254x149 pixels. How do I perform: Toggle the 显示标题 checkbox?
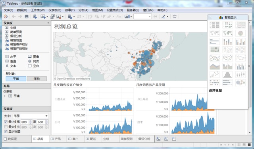coord(6,132)
